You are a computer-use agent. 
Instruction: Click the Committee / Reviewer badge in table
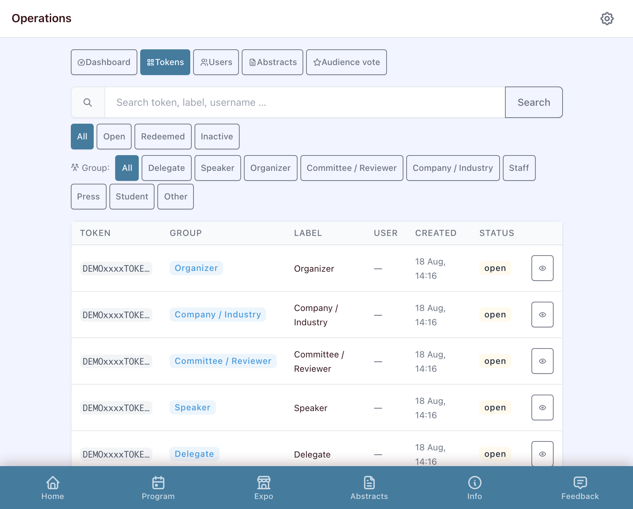[x=223, y=361]
